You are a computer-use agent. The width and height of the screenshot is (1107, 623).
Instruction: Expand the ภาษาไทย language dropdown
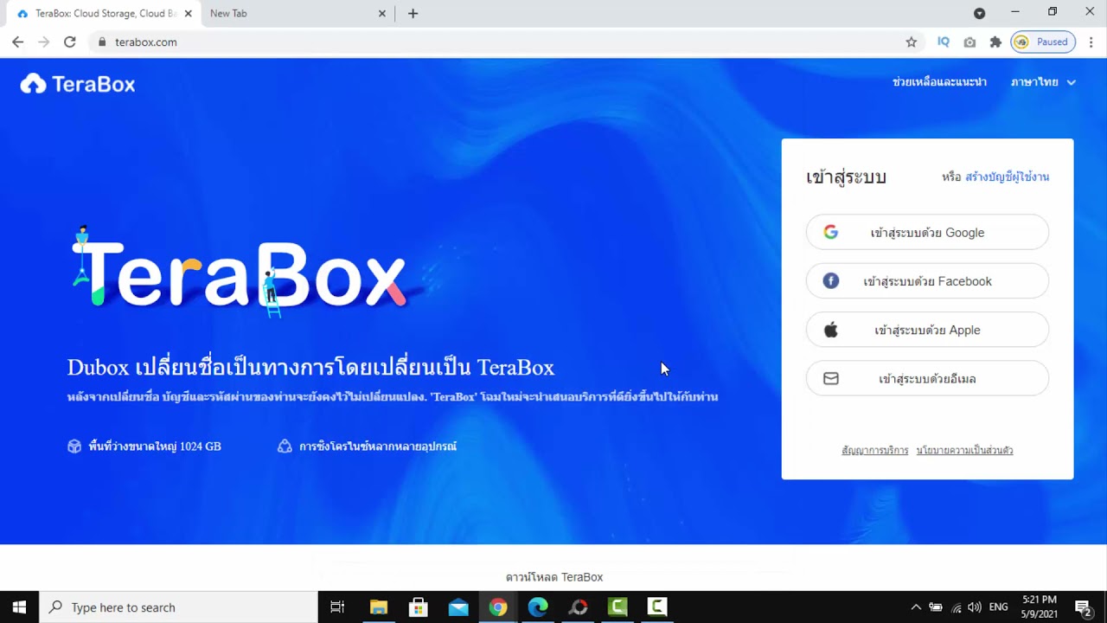pyautogui.click(x=1043, y=82)
